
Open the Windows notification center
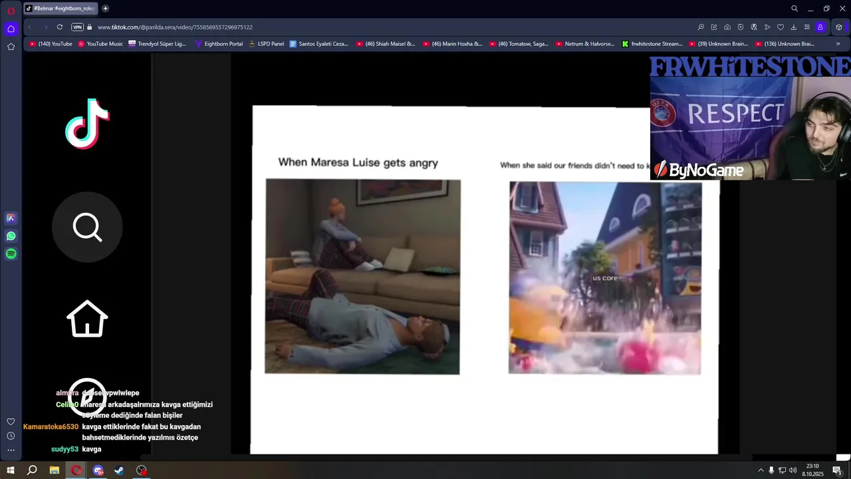coord(837,470)
